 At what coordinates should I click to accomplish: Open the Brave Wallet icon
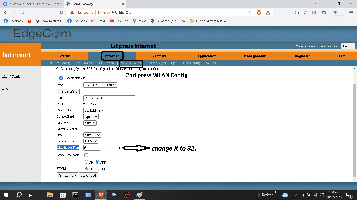[324, 12]
